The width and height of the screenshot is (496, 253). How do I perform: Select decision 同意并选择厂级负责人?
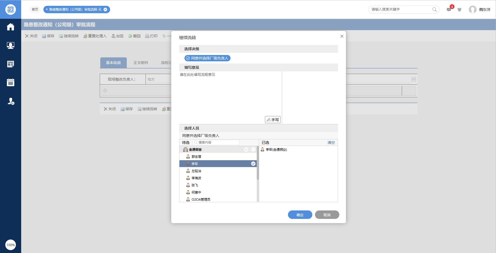pyautogui.click(x=208, y=58)
